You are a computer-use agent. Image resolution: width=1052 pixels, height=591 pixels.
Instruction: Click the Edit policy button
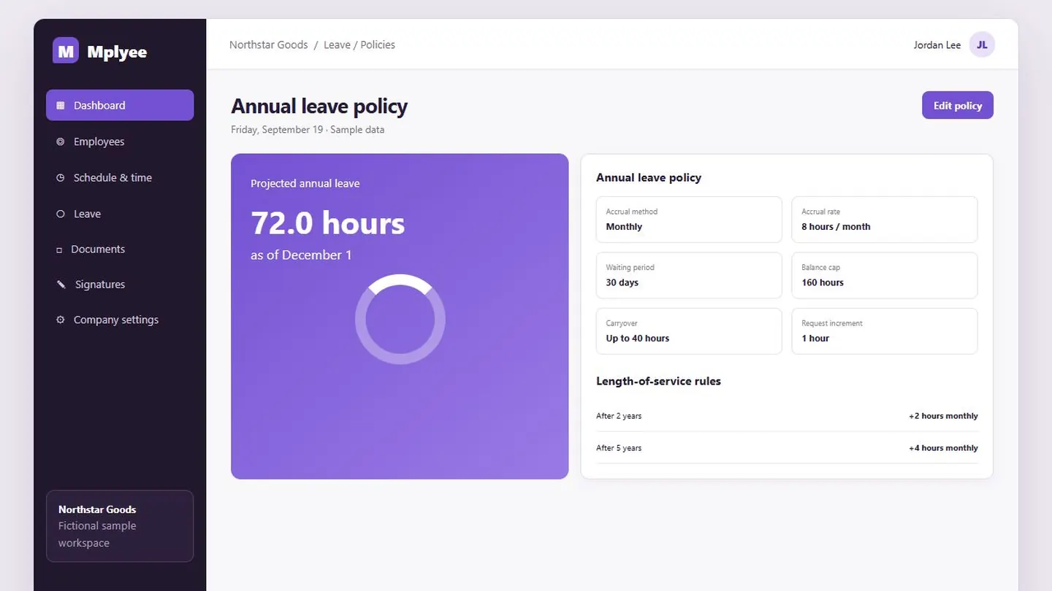[958, 105]
